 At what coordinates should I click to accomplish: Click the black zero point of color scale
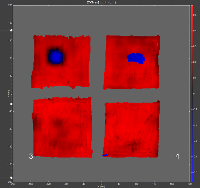pos(192,94)
